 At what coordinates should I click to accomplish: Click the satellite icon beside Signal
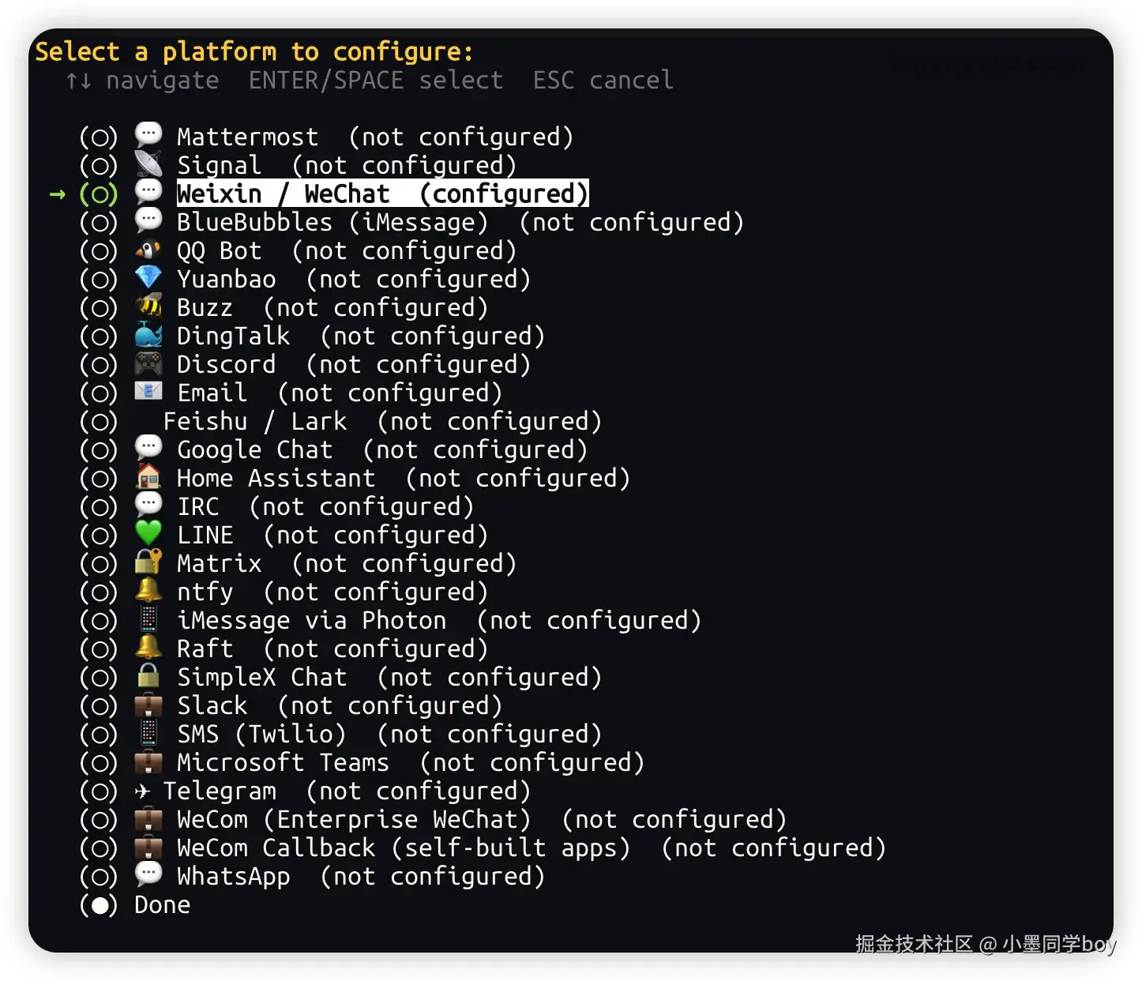click(148, 164)
